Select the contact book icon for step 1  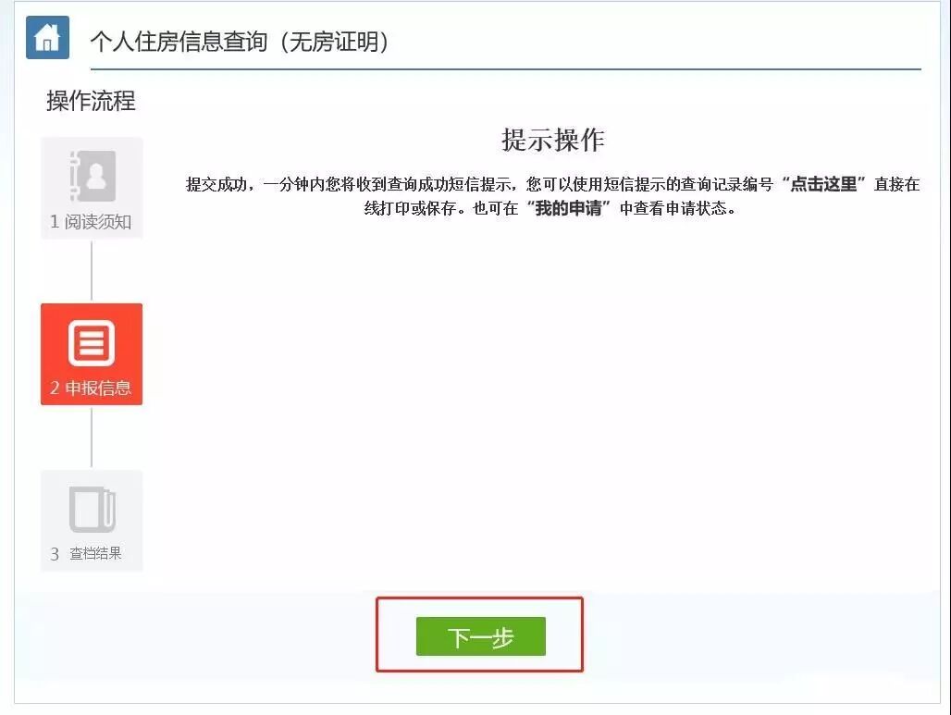(x=93, y=176)
